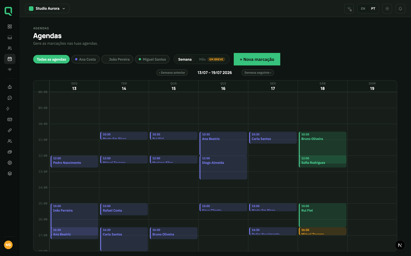
Task: Filter agenda by Miguel Santos
Action: click(x=152, y=59)
